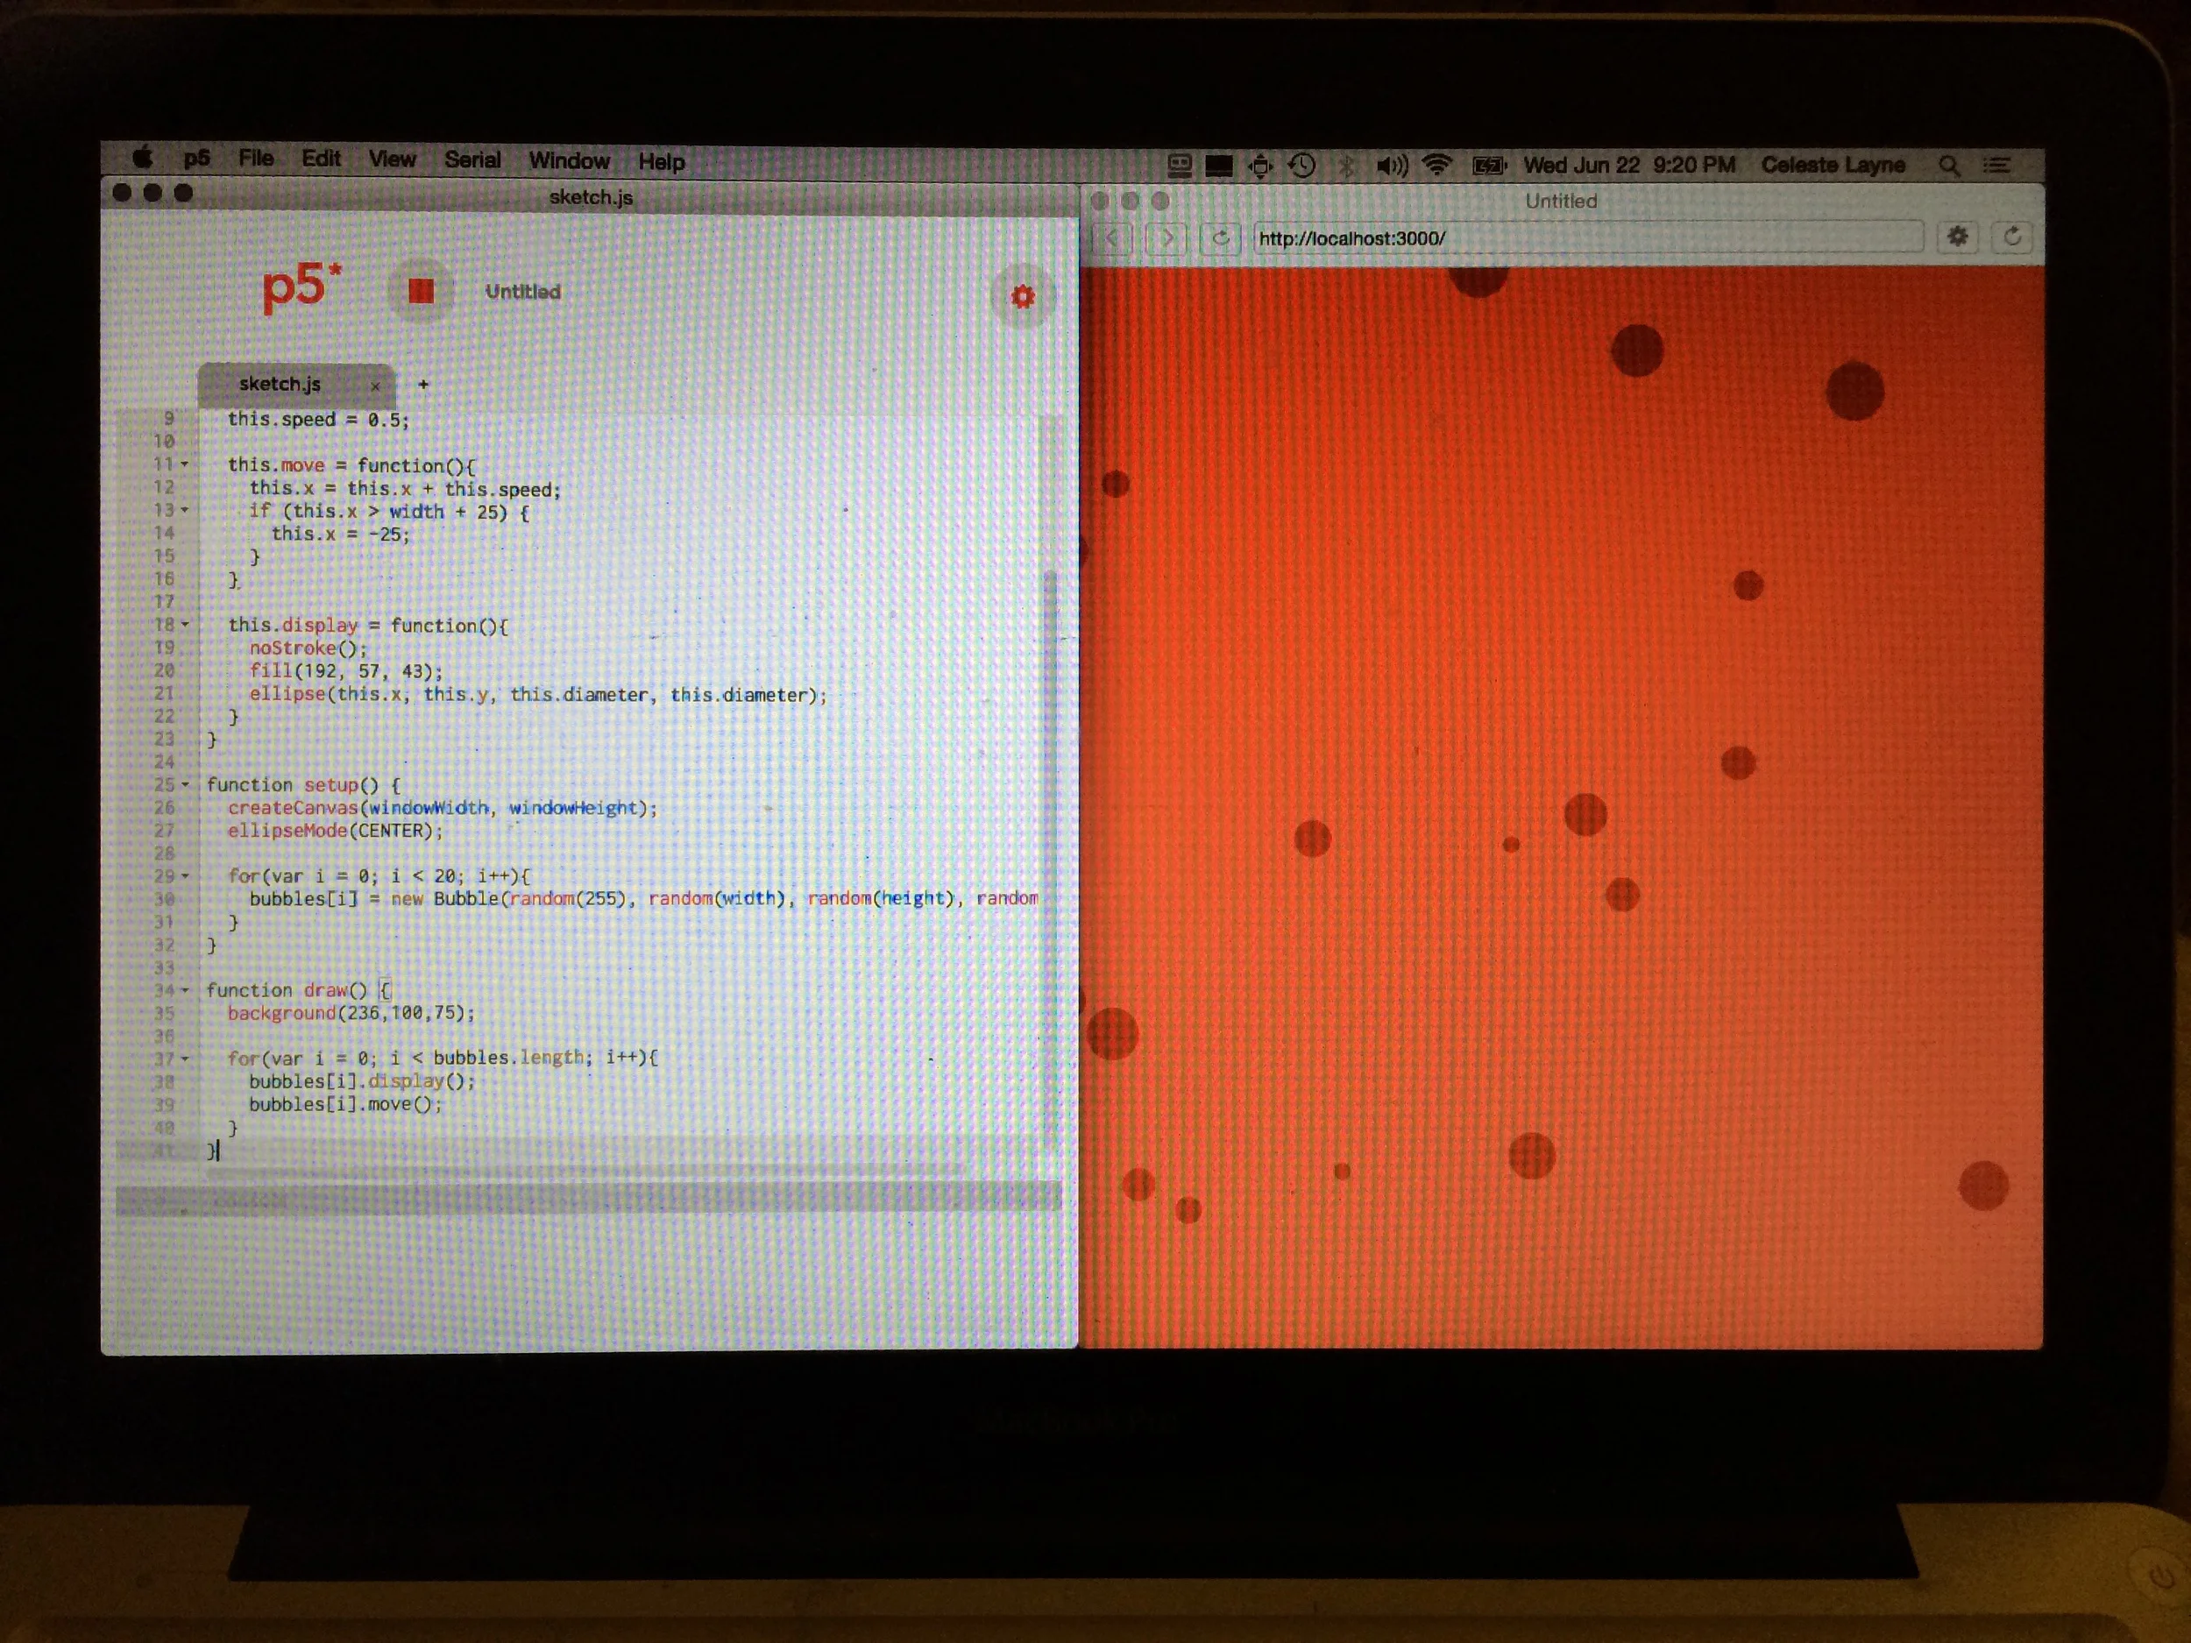Open the Help menu

pyautogui.click(x=662, y=162)
